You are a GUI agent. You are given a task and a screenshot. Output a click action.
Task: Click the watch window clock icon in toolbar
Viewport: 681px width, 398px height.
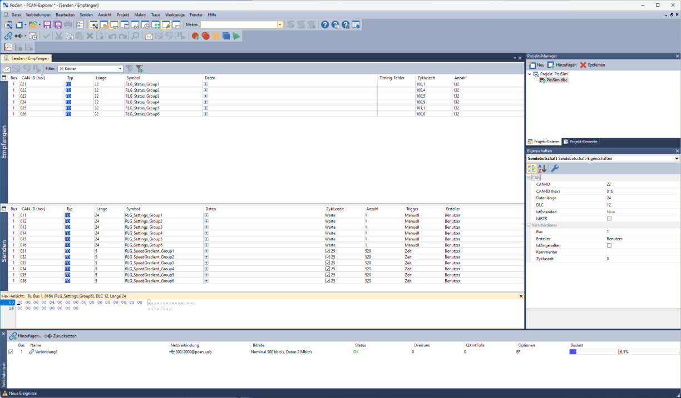point(145,25)
